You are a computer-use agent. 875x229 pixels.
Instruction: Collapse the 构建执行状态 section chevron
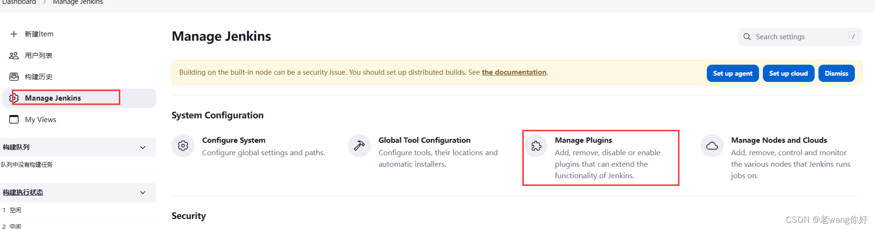tap(143, 193)
